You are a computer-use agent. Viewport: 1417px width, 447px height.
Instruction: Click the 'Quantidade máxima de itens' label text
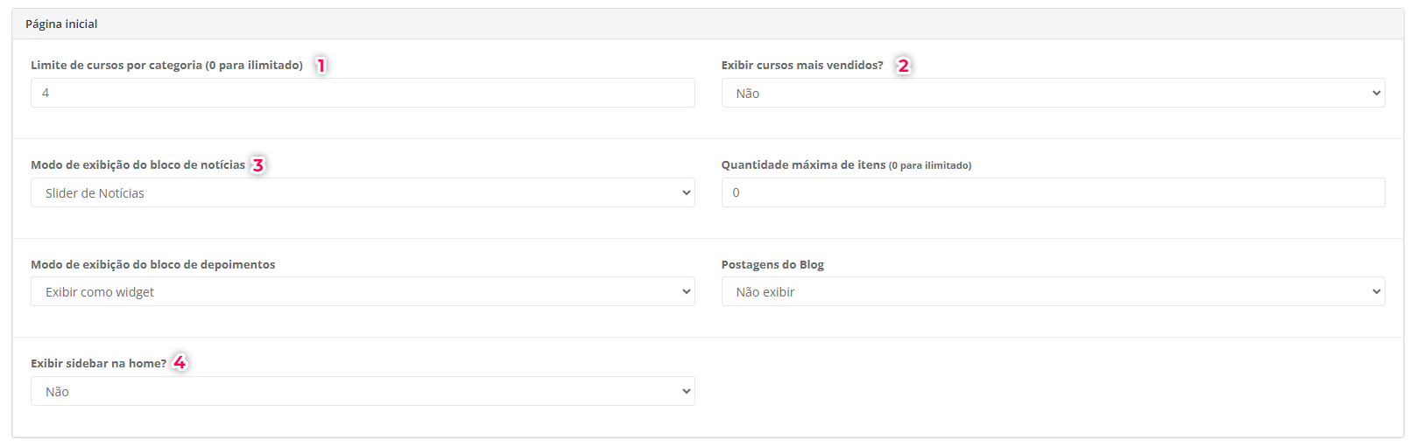point(803,165)
